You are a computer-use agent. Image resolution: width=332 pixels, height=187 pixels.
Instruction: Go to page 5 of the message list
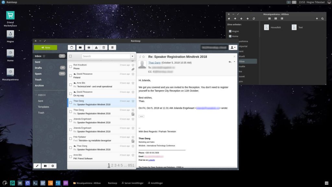tap(122, 165)
